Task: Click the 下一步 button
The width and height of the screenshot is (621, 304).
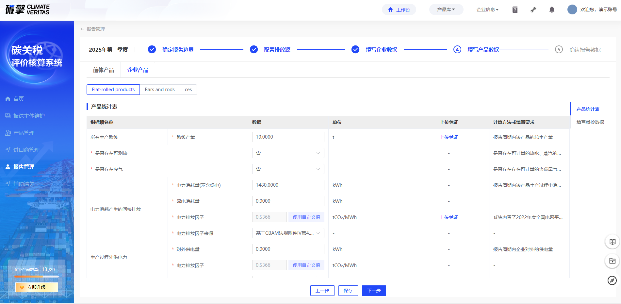Action: point(374,291)
